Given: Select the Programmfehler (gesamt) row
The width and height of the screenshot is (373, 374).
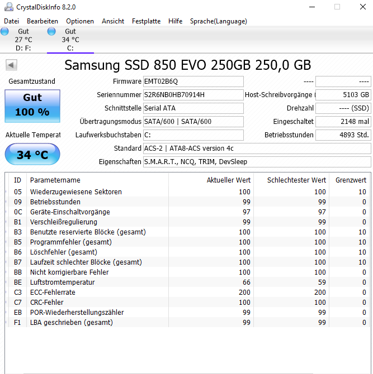Looking at the screenshot, I should [188, 242].
